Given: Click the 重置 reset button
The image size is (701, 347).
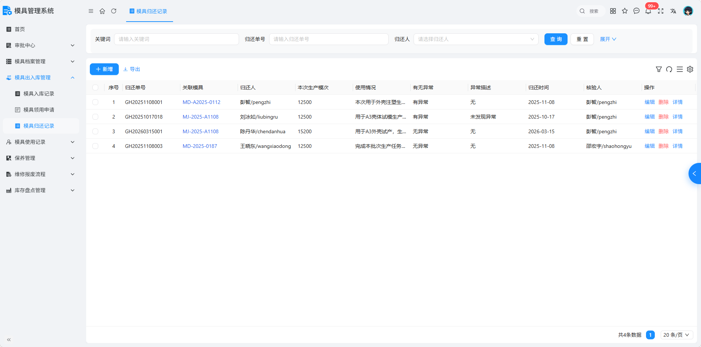Looking at the screenshot, I should [x=582, y=39].
